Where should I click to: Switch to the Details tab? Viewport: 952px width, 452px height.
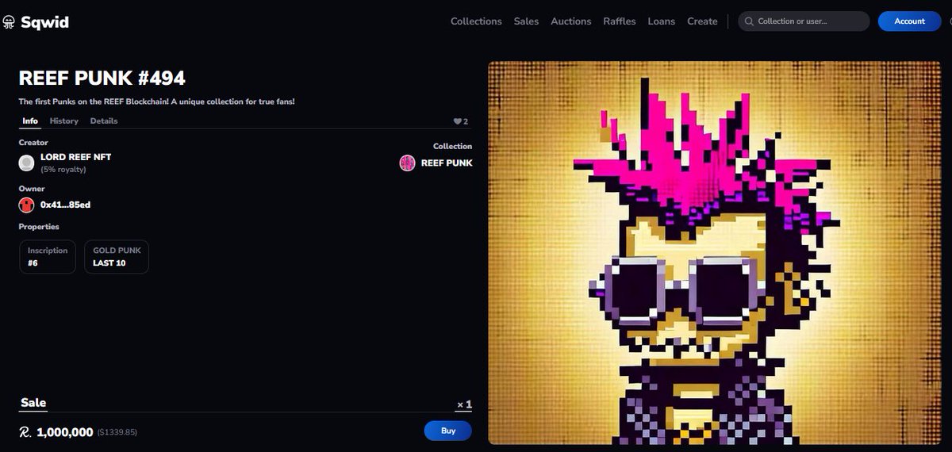(104, 121)
